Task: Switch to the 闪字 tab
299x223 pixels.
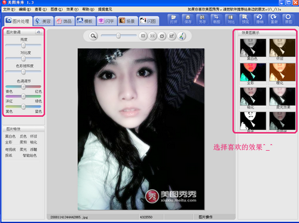Action: (106, 21)
